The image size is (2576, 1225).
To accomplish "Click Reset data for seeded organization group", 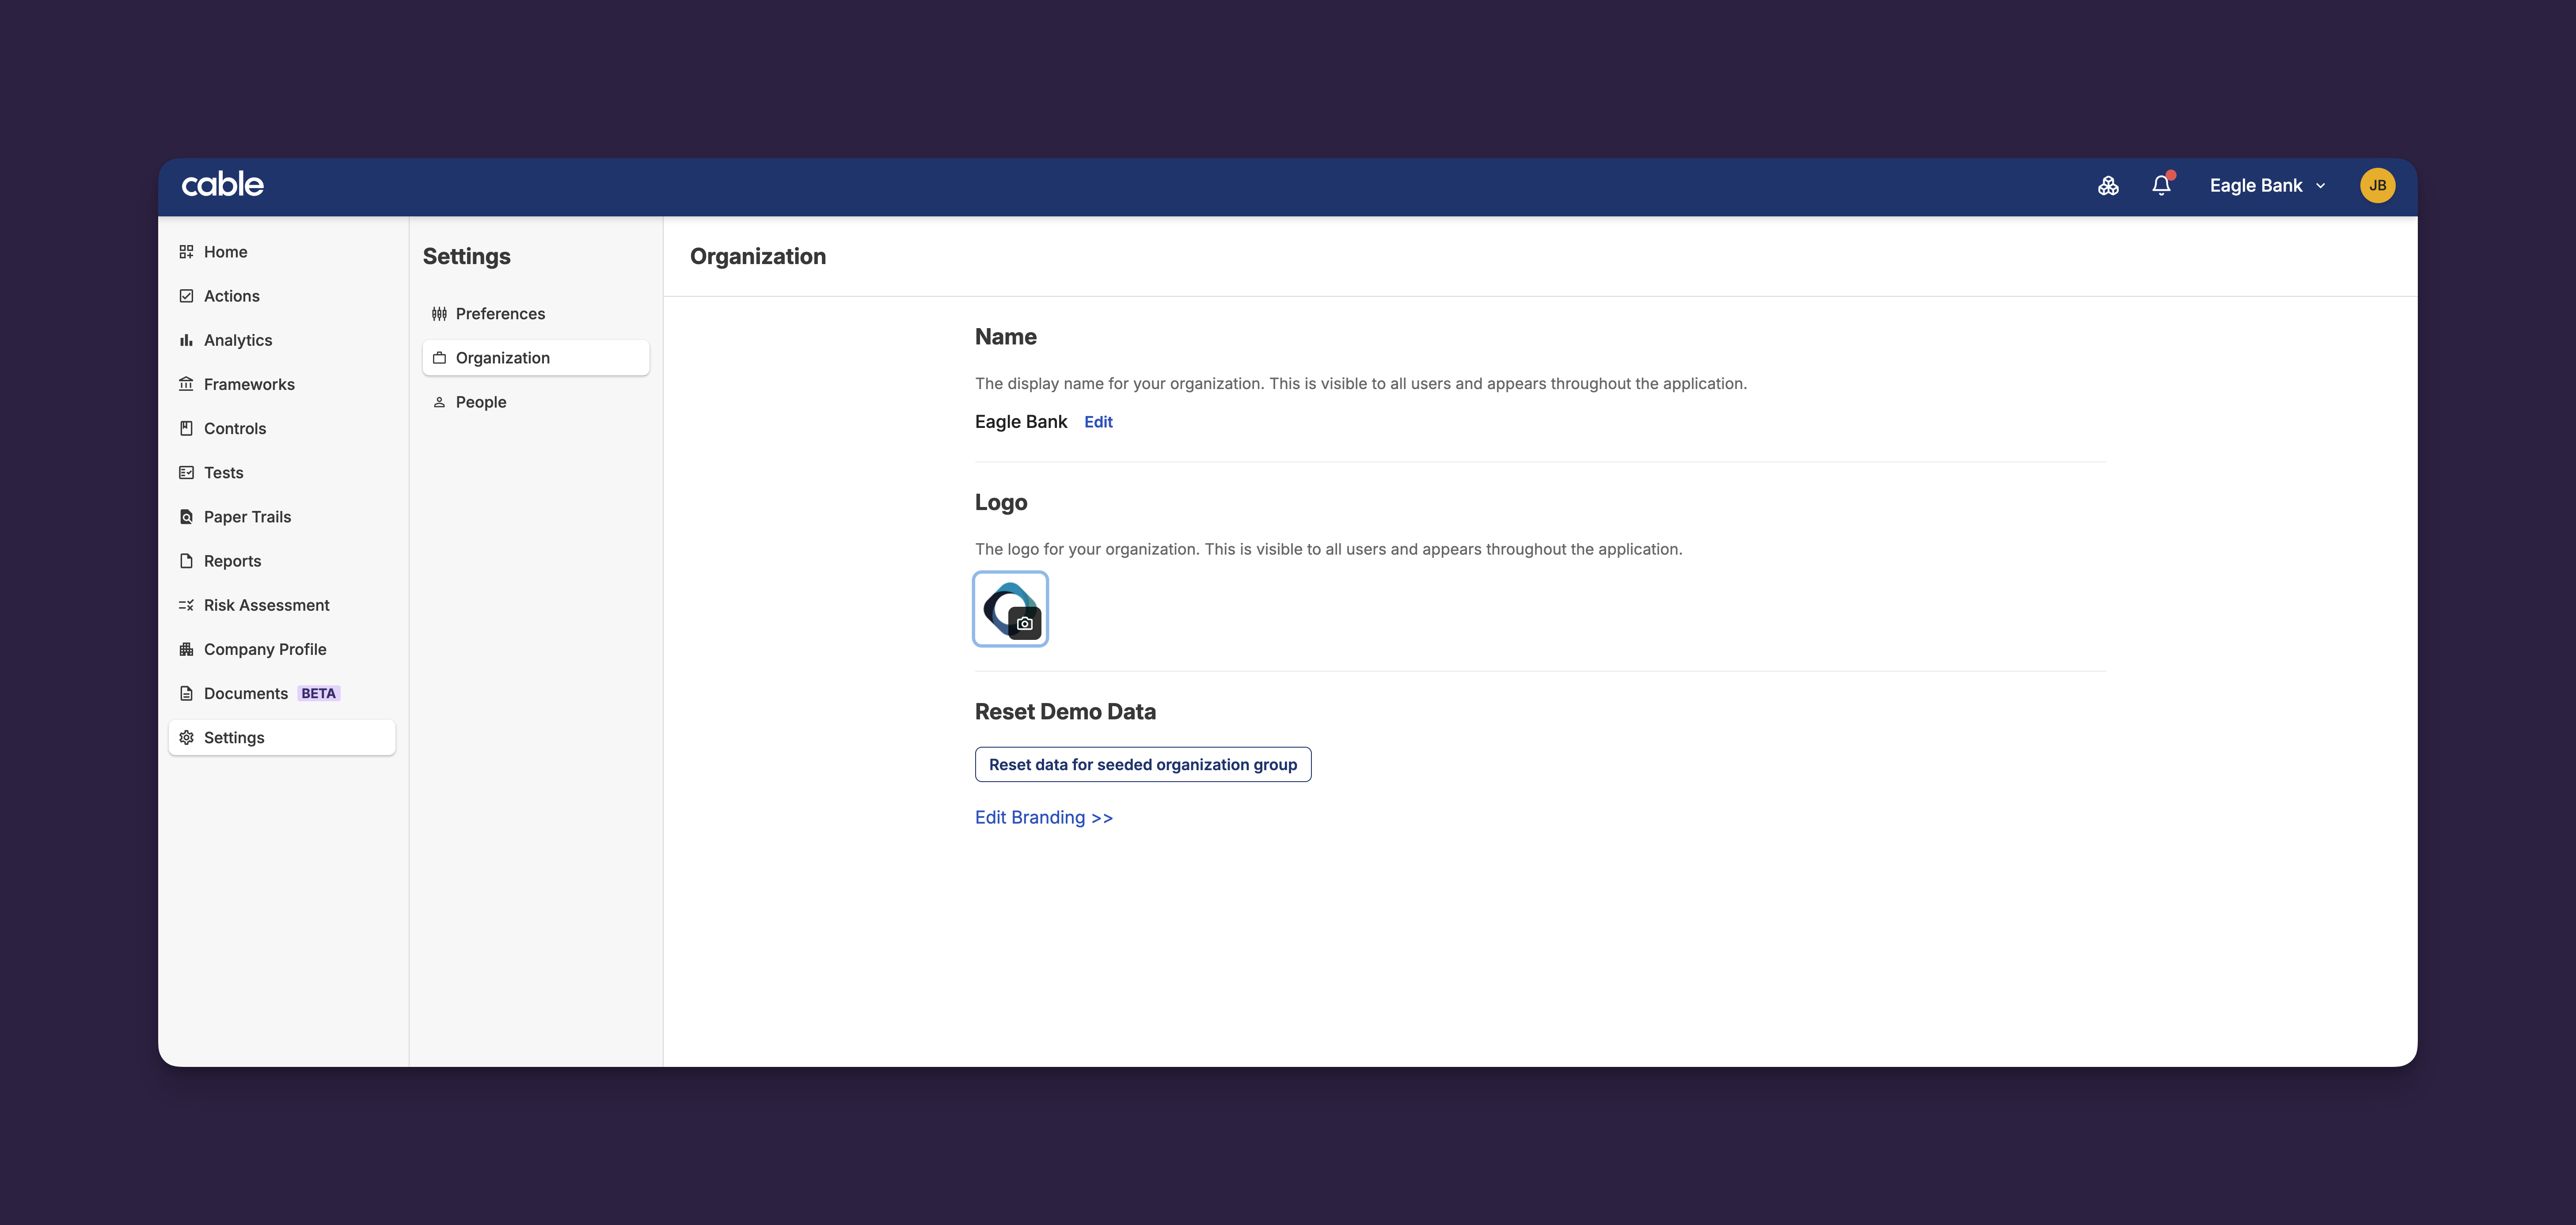I will [1143, 764].
